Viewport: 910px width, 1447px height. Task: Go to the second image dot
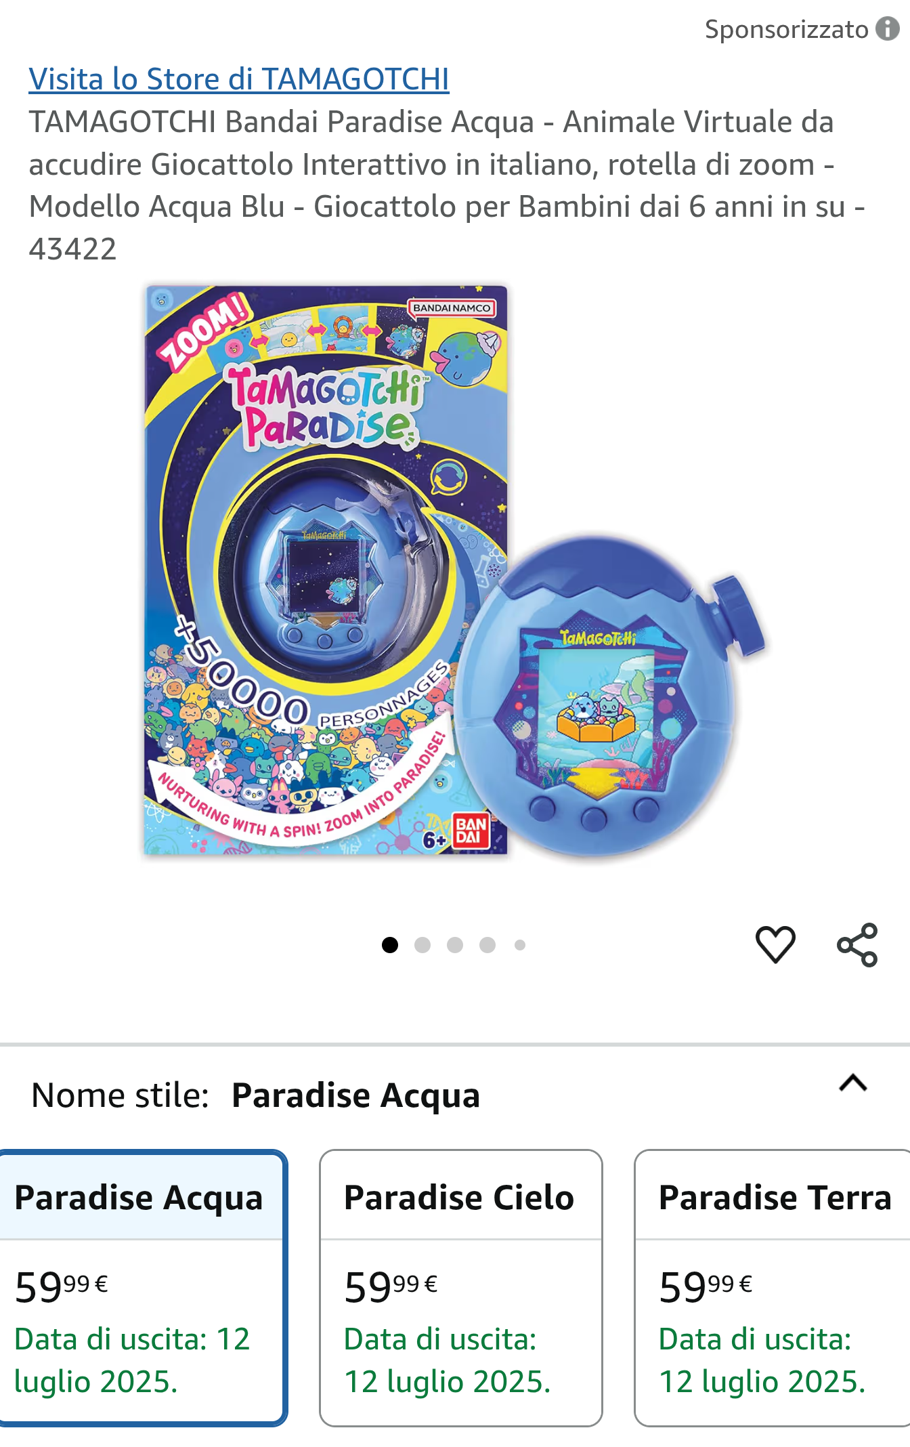422,945
